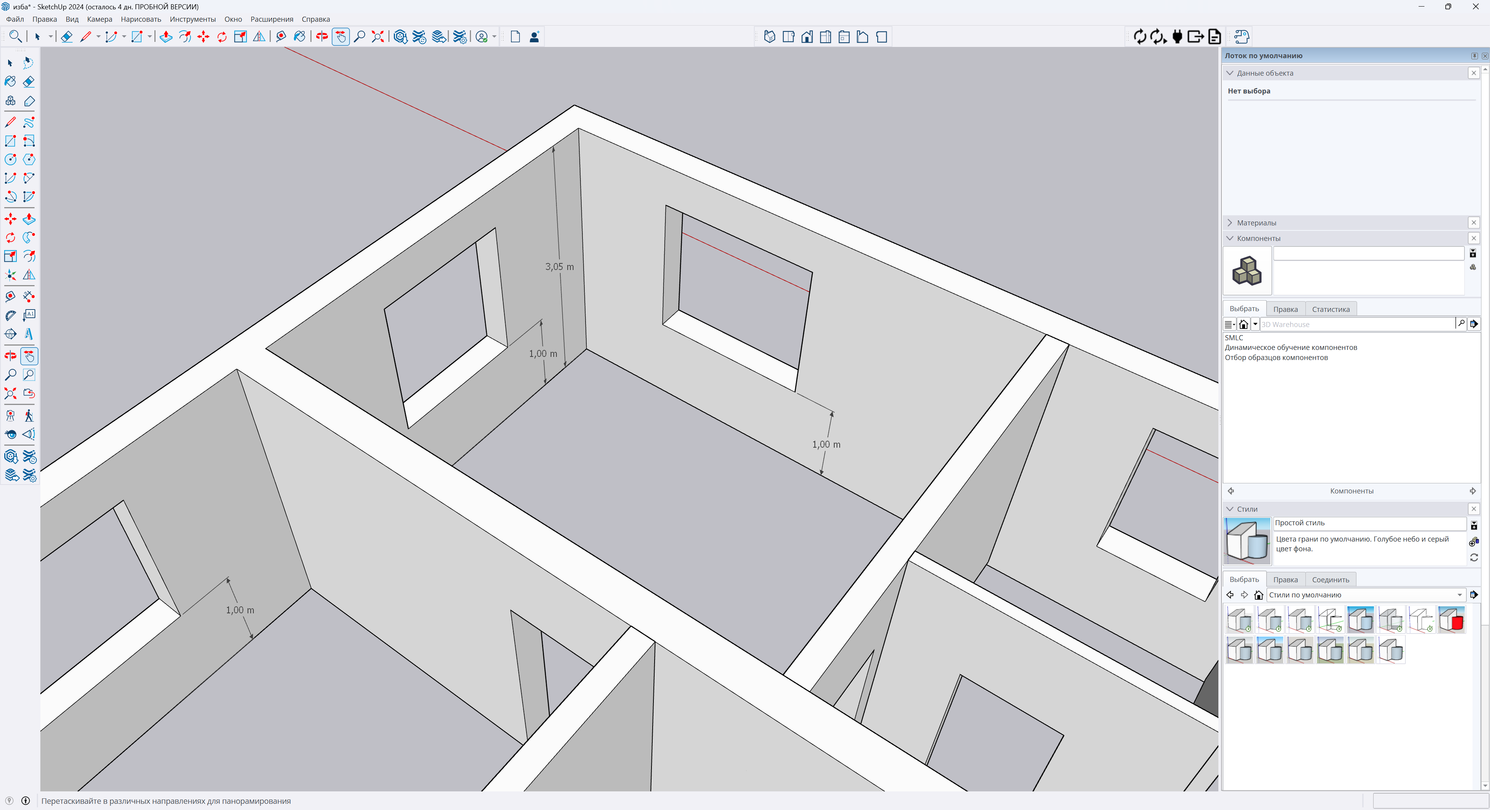
Task: Open the Стили по умолчанию dropdown
Action: pyautogui.click(x=1459, y=595)
